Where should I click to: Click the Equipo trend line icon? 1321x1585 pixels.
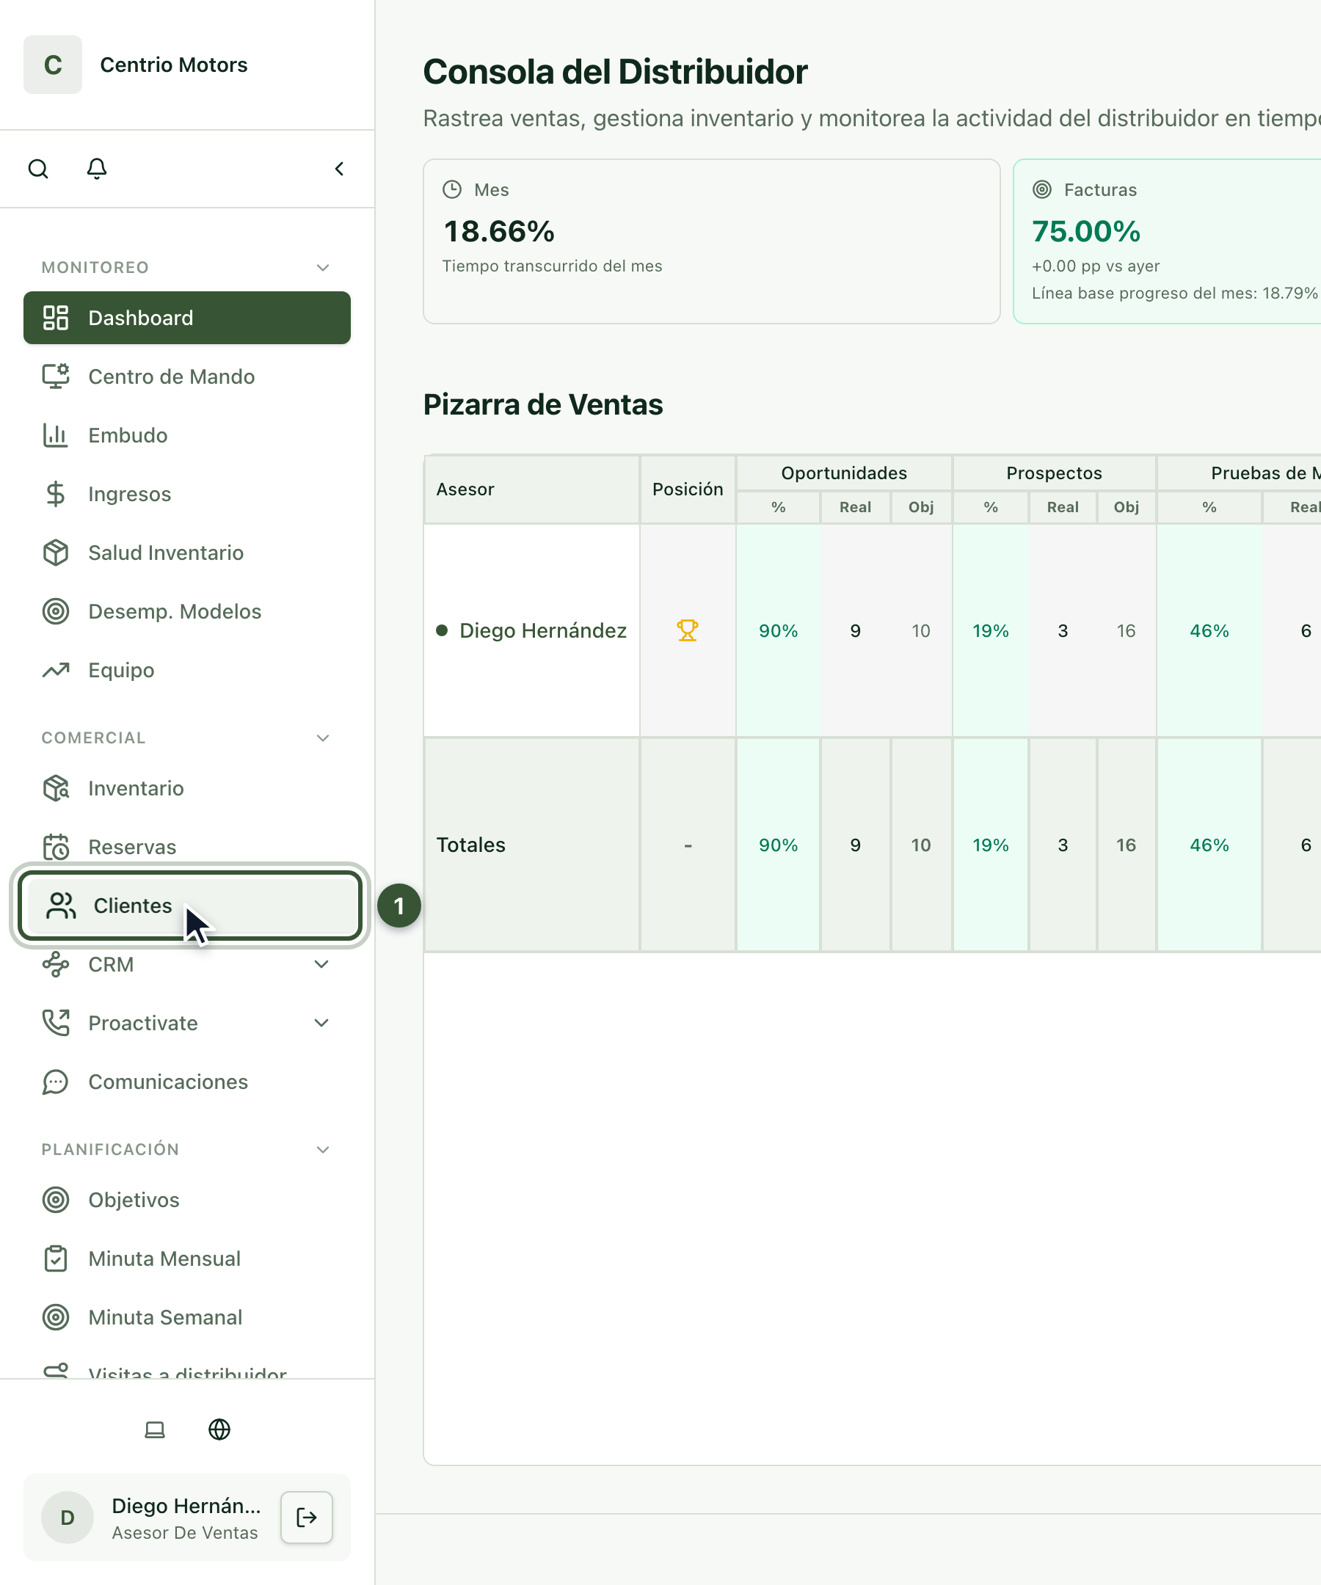(56, 670)
